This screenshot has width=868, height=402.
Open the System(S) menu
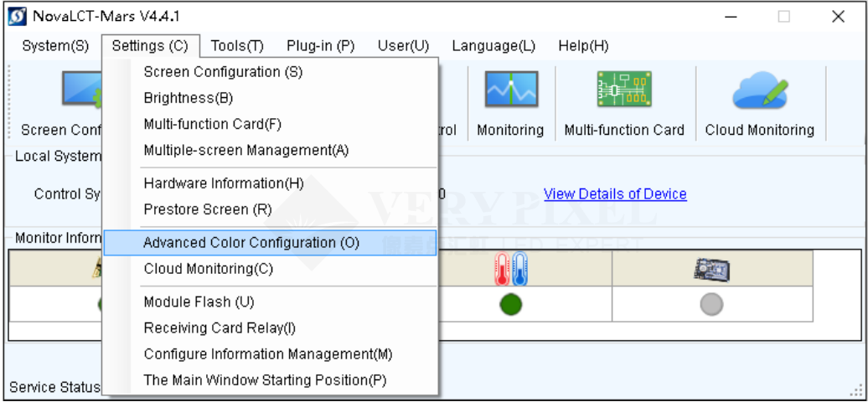tap(55, 47)
